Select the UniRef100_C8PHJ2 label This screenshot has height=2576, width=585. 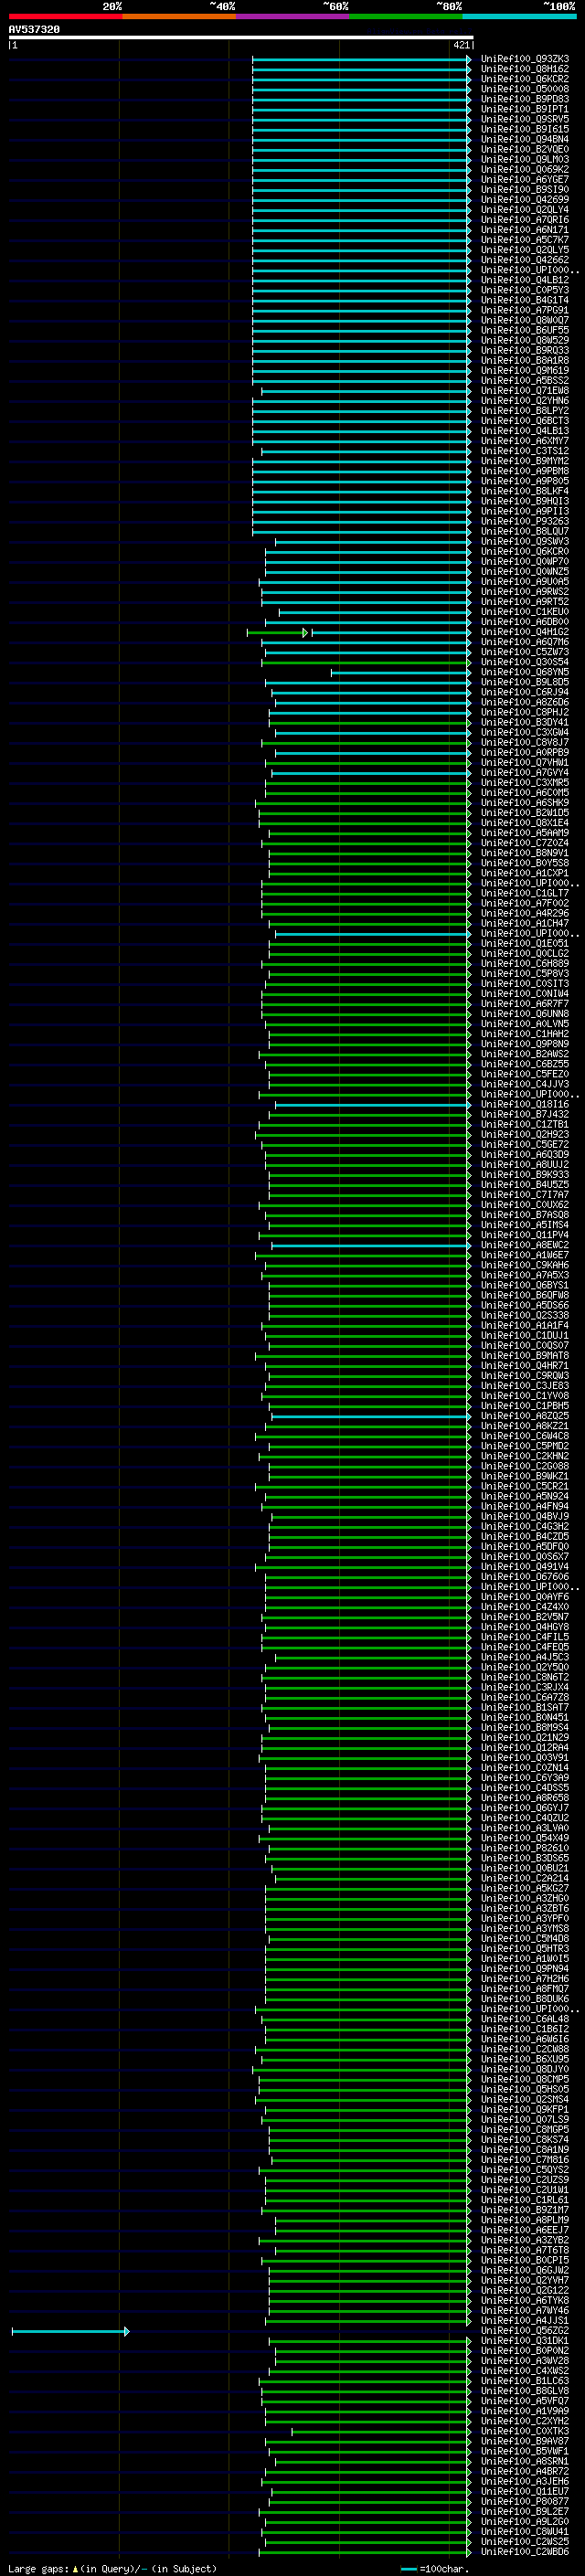[x=525, y=713]
